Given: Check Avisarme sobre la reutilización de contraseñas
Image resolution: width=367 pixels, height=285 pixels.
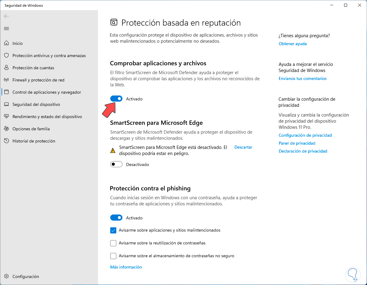Looking at the screenshot, I should pyautogui.click(x=113, y=243).
